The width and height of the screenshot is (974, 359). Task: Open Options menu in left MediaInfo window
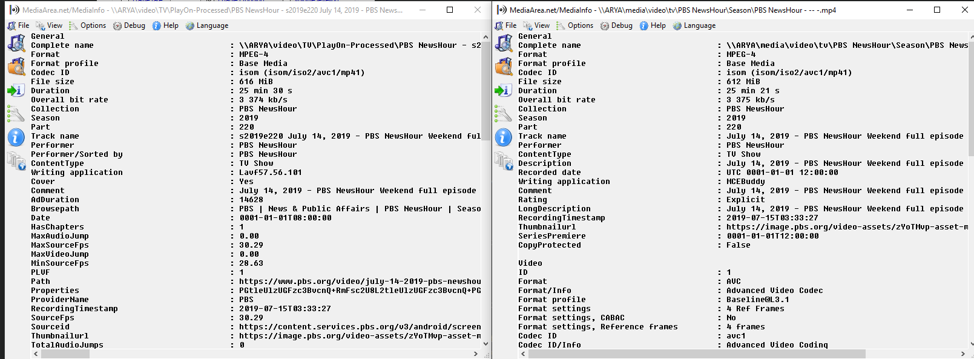pos(87,25)
